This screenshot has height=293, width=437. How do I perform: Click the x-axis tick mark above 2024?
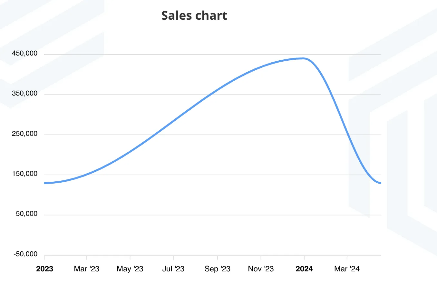pyautogui.click(x=304, y=258)
